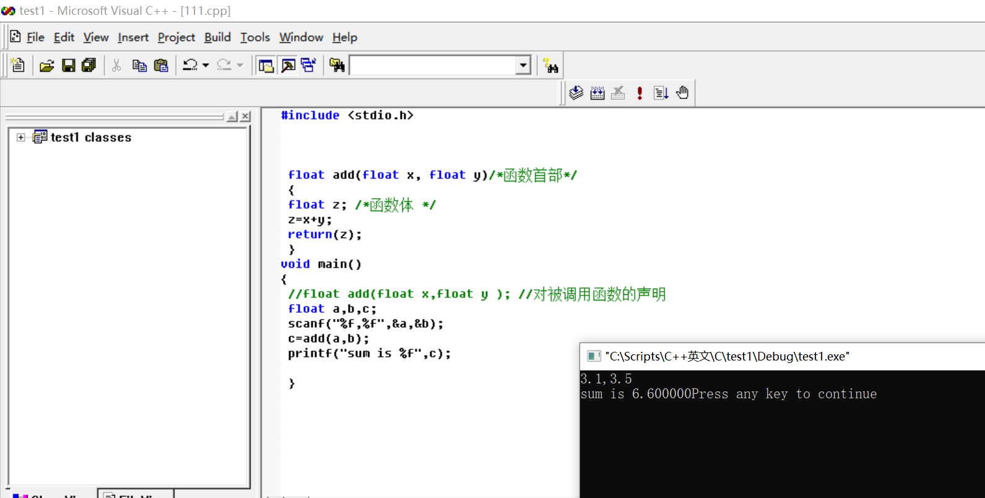Save all open files

(x=89, y=65)
